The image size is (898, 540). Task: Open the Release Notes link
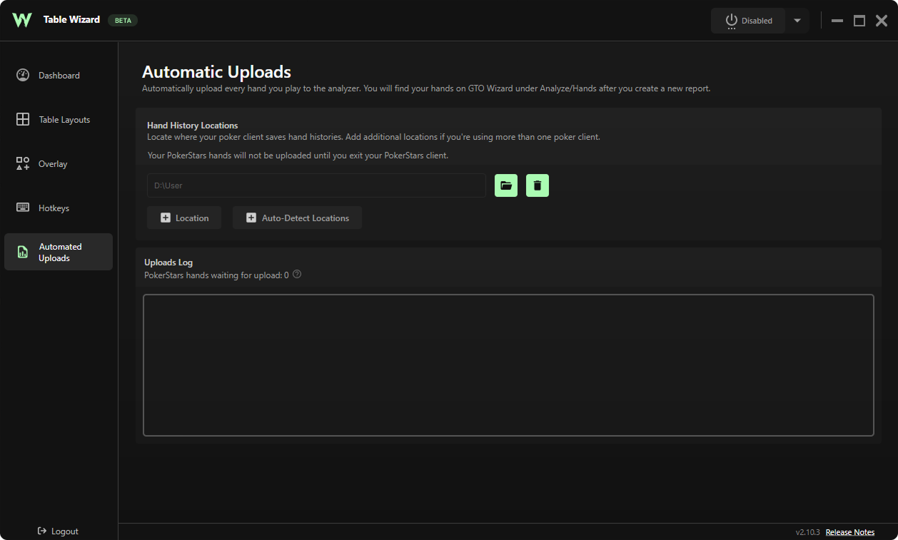(849, 532)
